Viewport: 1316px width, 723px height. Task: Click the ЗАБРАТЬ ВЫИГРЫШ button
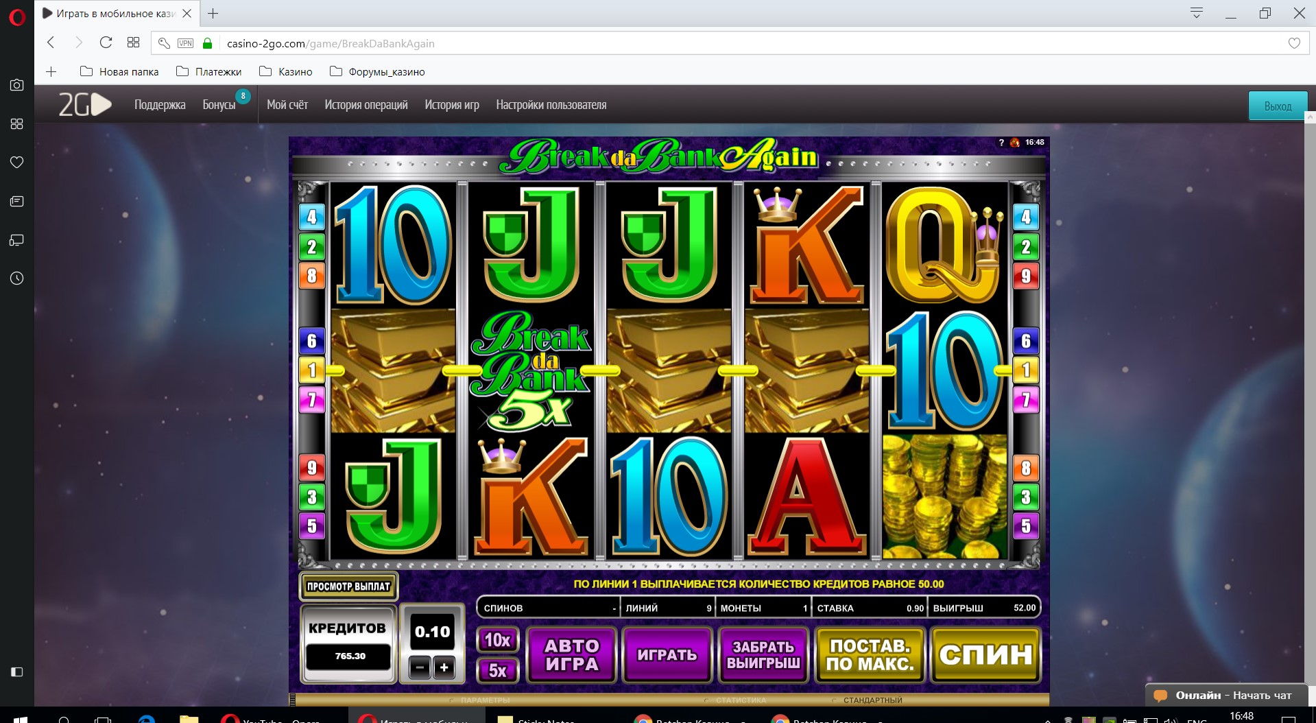point(763,655)
